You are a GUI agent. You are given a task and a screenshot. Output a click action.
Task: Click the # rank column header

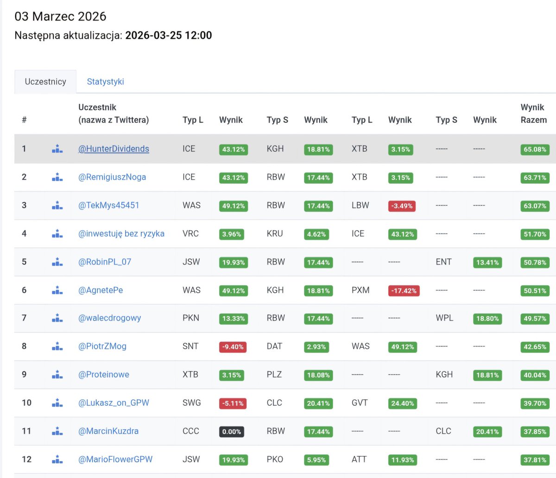point(24,120)
